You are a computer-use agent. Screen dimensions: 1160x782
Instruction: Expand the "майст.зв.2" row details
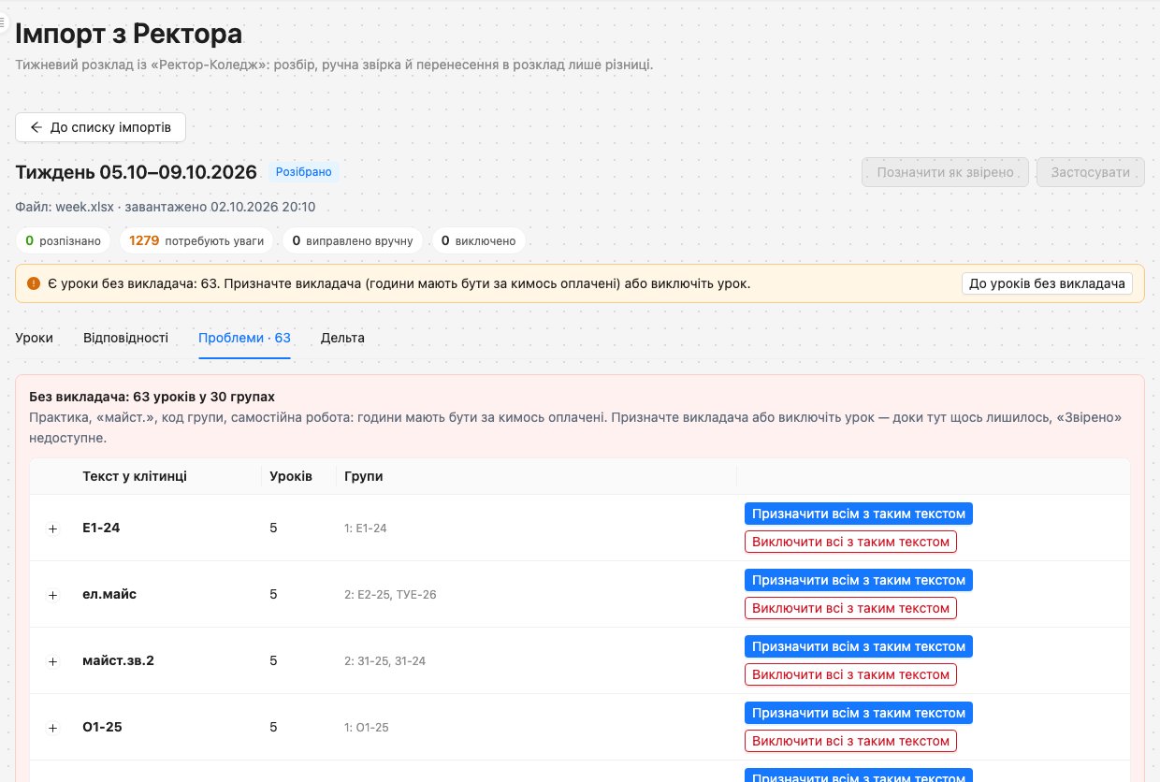tap(53, 661)
